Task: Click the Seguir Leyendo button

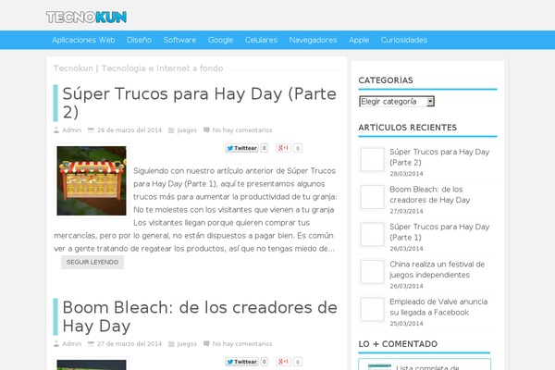Action: 92,262
